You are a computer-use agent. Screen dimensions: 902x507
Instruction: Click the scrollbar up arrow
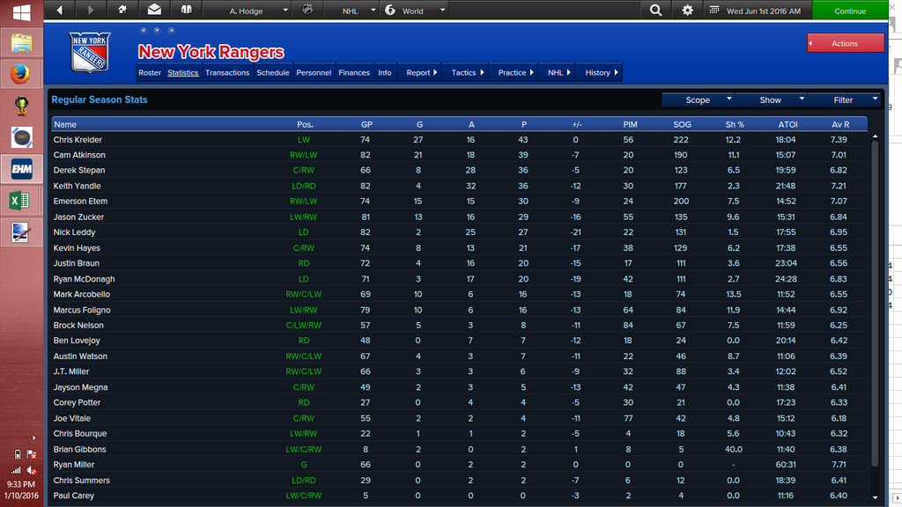point(875,136)
